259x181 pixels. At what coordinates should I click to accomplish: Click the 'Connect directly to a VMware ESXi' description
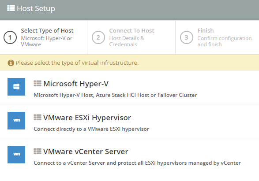(x=91, y=129)
